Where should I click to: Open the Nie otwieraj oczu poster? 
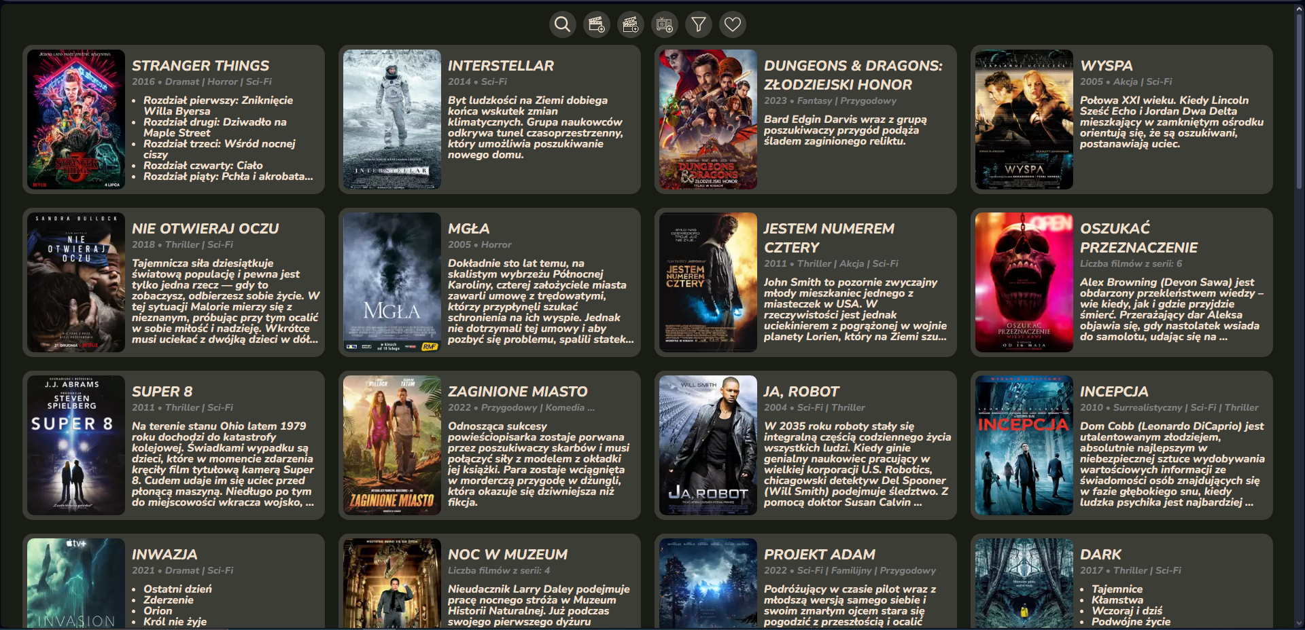coord(76,282)
